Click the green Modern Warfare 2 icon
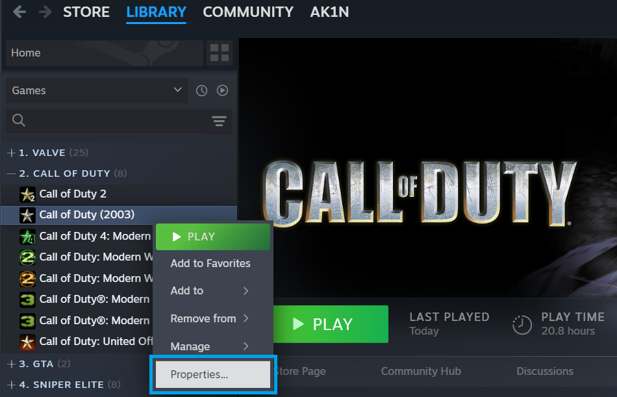The image size is (617, 397). (27, 257)
